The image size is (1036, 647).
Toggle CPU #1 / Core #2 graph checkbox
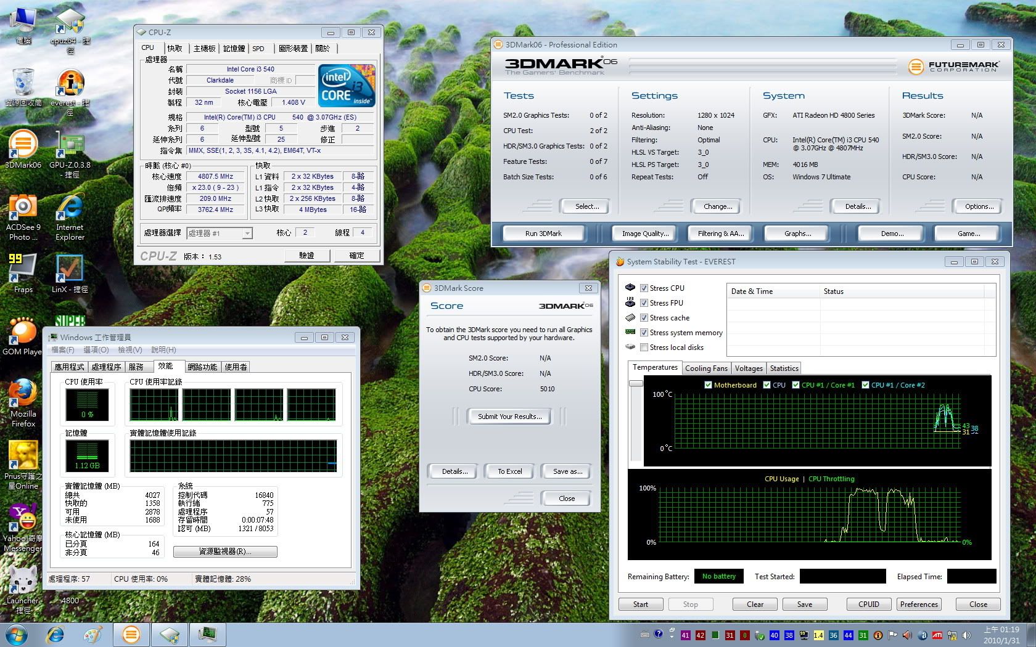pos(865,385)
